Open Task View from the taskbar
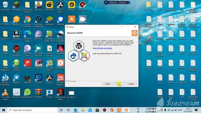The height and width of the screenshot is (113, 201). [68, 110]
